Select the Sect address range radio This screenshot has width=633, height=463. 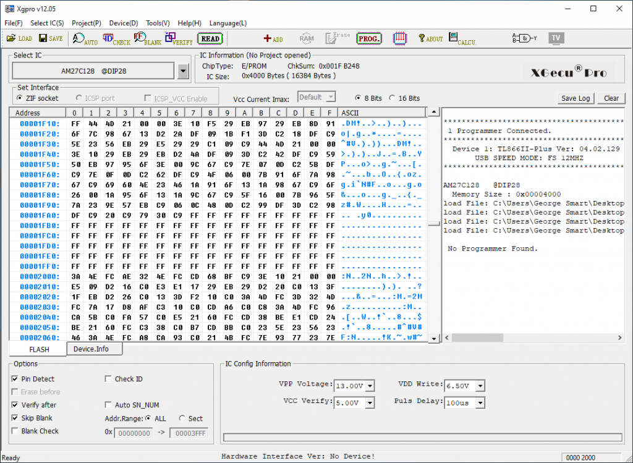pos(182,418)
